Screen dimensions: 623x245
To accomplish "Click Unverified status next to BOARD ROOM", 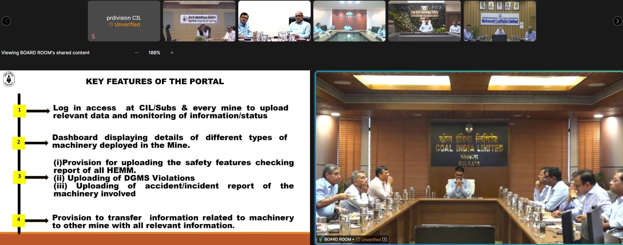I will [368, 239].
